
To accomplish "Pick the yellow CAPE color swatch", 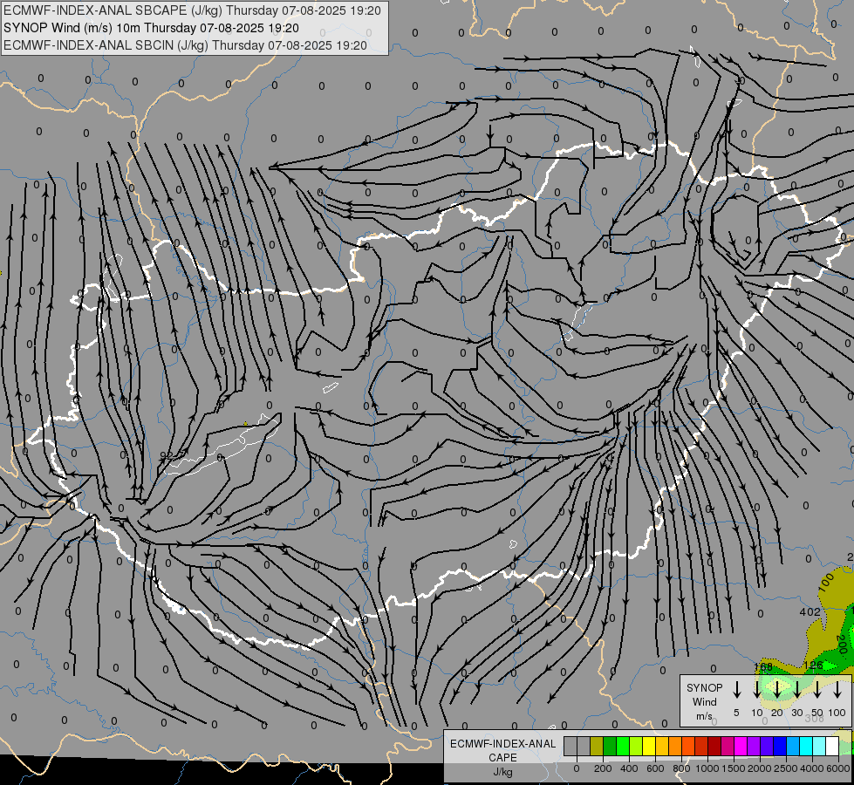I will coord(649,747).
